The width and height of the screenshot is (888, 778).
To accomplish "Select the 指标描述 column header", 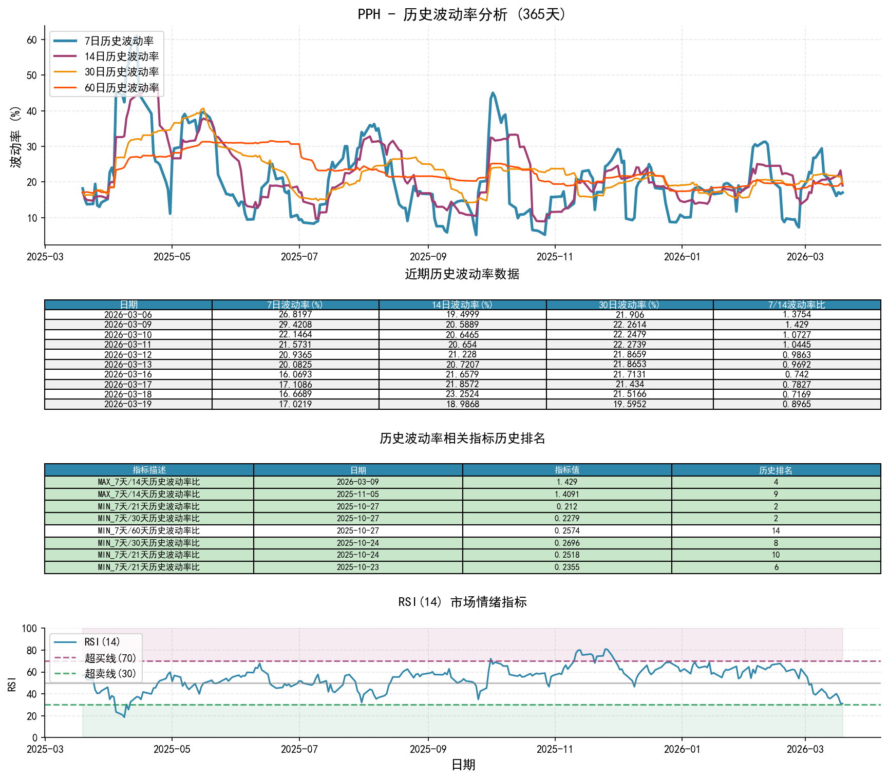I will [149, 470].
